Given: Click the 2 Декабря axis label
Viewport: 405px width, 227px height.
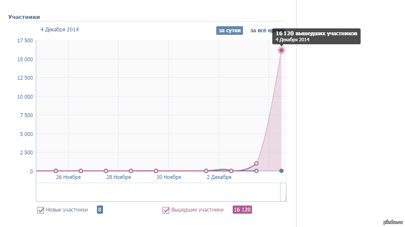Looking at the screenshot, I should (x=219, y=177).
